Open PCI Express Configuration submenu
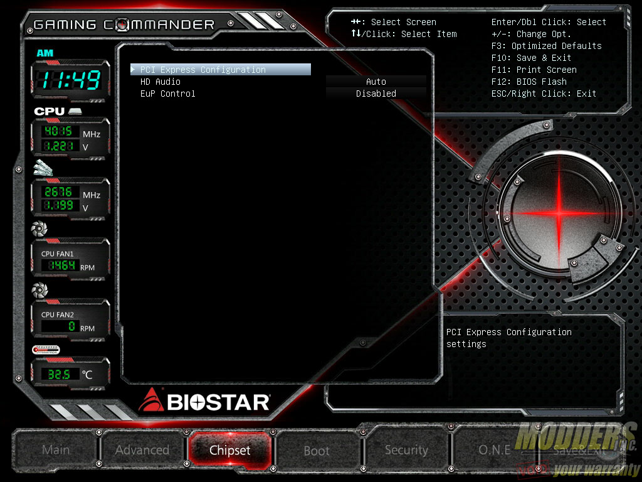Image resolution: width=642 pixels, height=482 pixels. point(221,70)
